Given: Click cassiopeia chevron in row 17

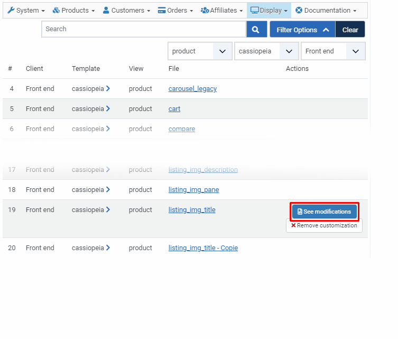Looking at the screenshot, I should click(x=108, y=169).
